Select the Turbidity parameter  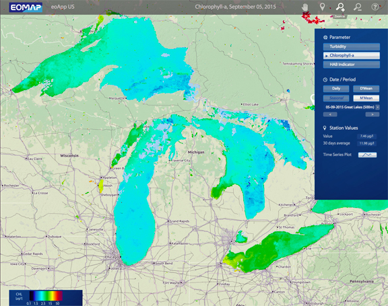(x=352, y=46)
